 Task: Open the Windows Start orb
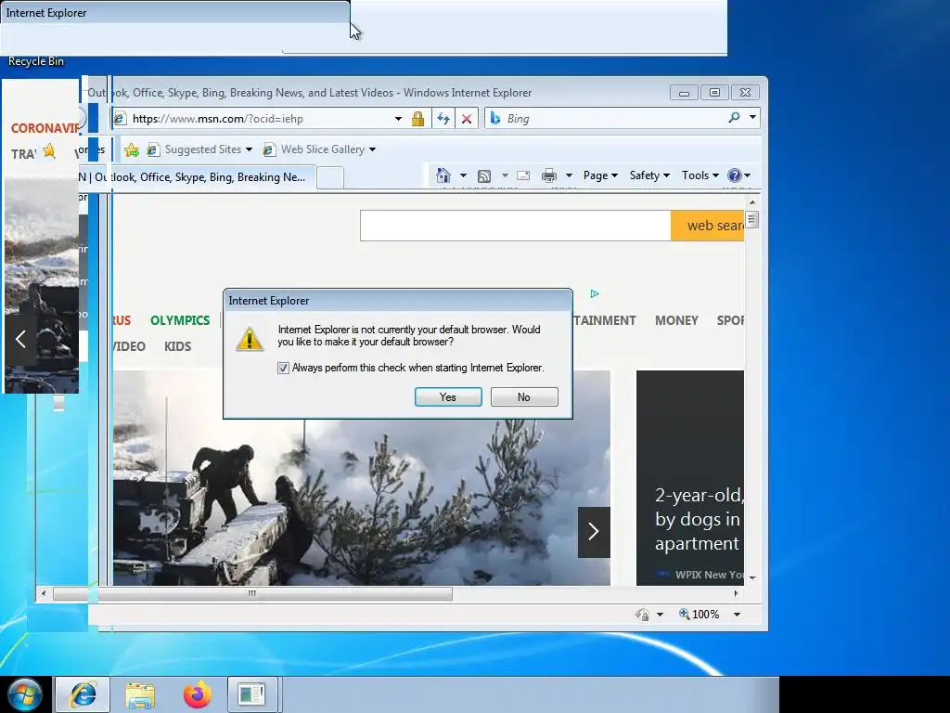pyautogui.click(x=24, y=694)
